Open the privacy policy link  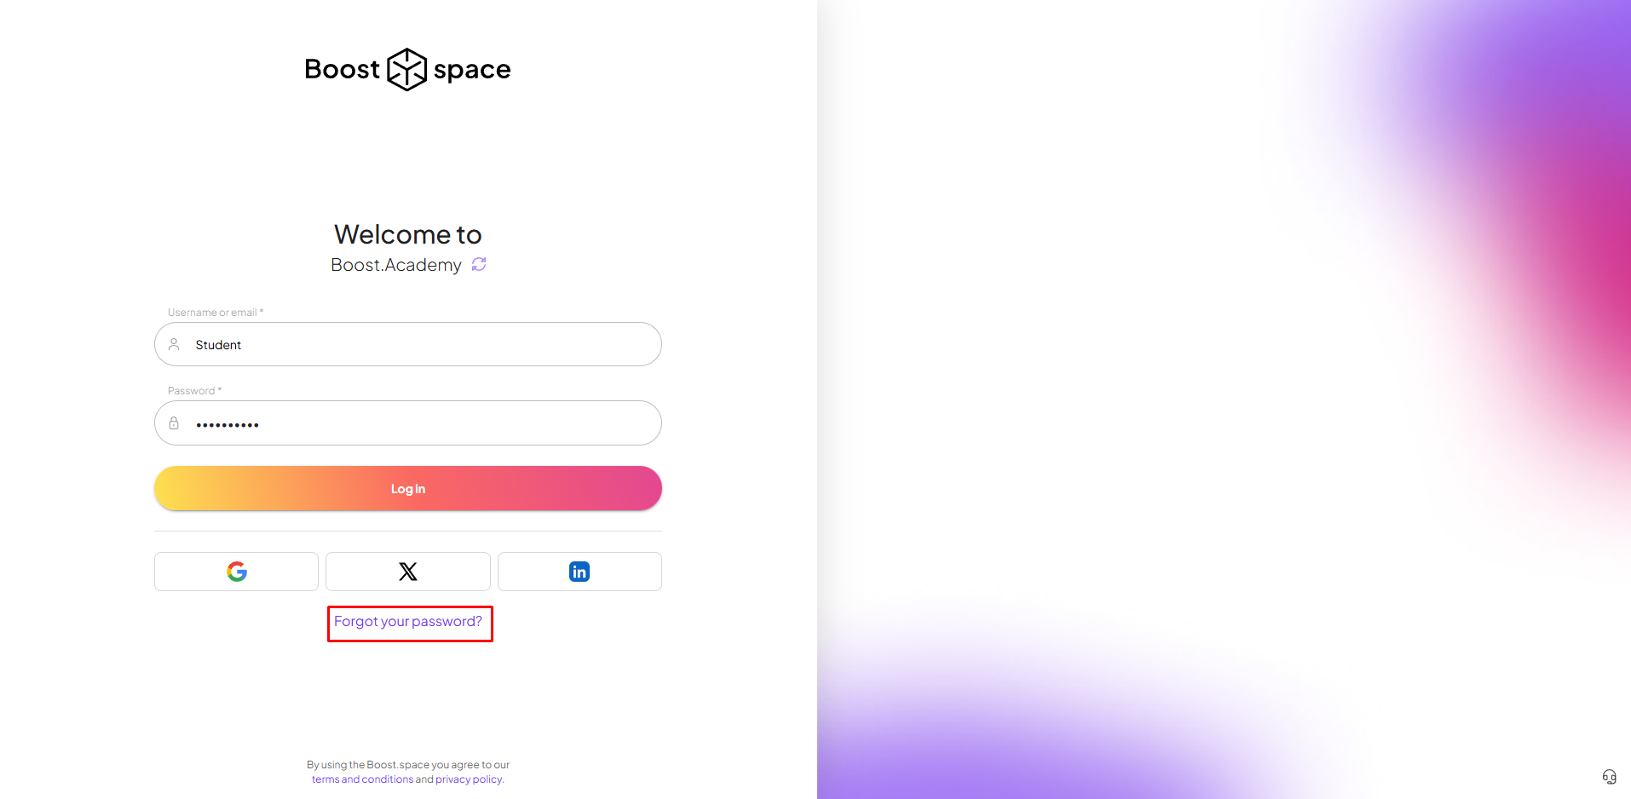pyautogui.click(x=469, y=779)
